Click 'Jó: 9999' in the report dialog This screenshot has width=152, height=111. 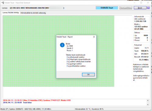click(x=70, y=46)
